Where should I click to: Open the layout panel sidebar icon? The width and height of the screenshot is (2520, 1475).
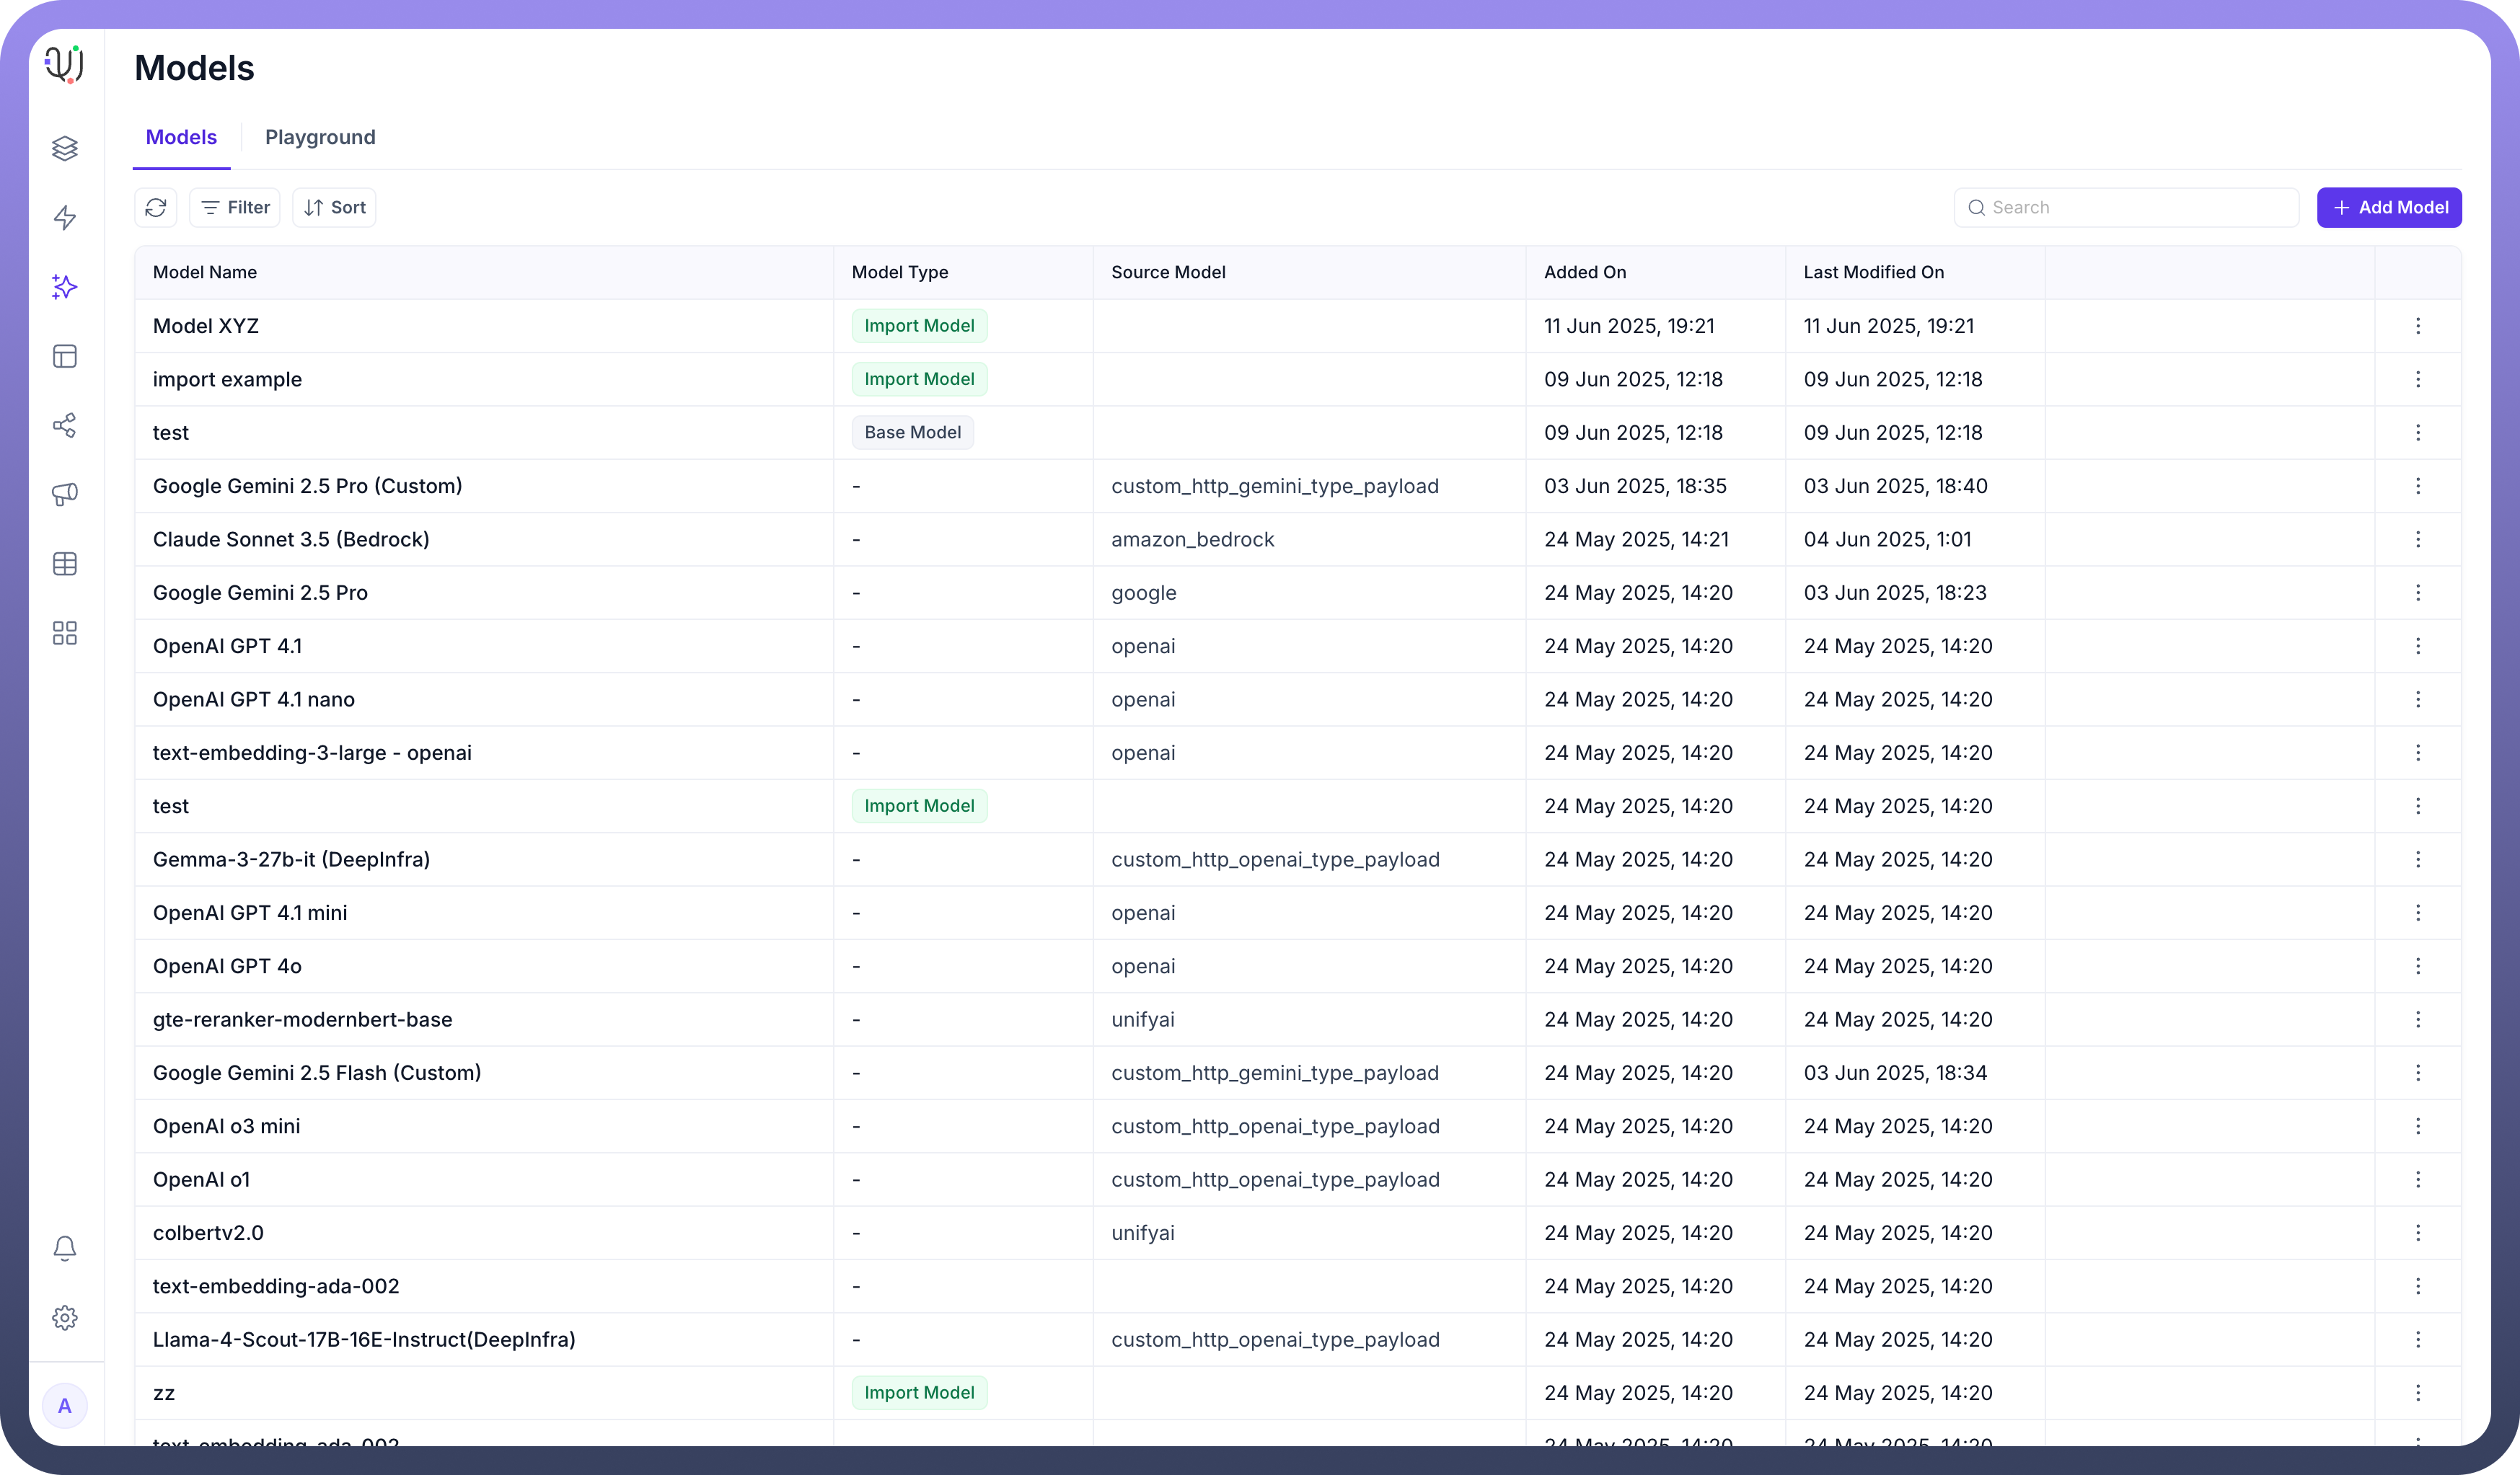coord(65,357)
